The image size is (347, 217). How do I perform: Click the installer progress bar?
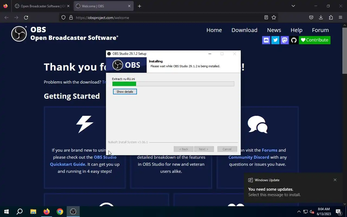173,84
